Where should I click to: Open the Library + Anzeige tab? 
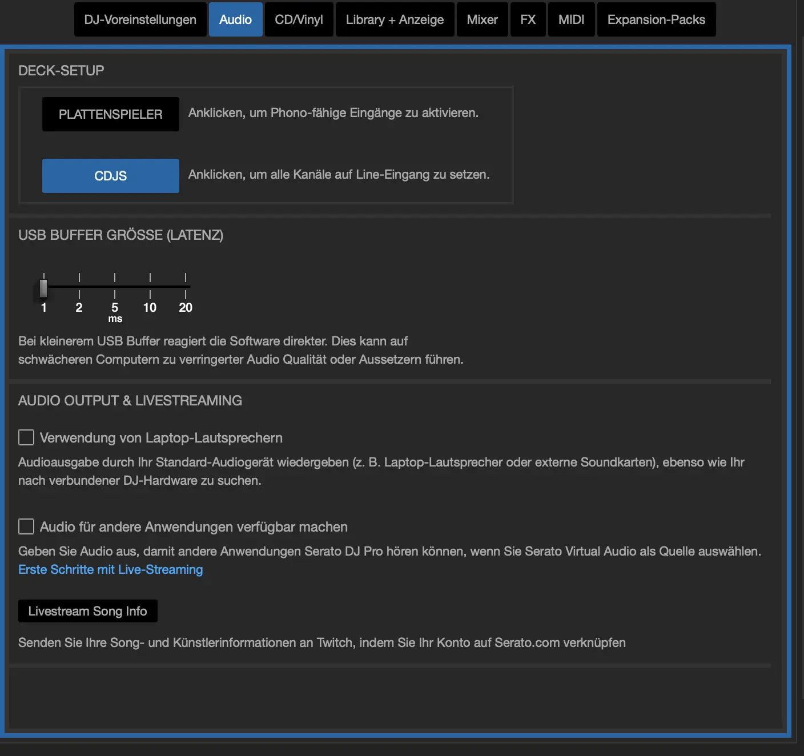tap(395, 19)
